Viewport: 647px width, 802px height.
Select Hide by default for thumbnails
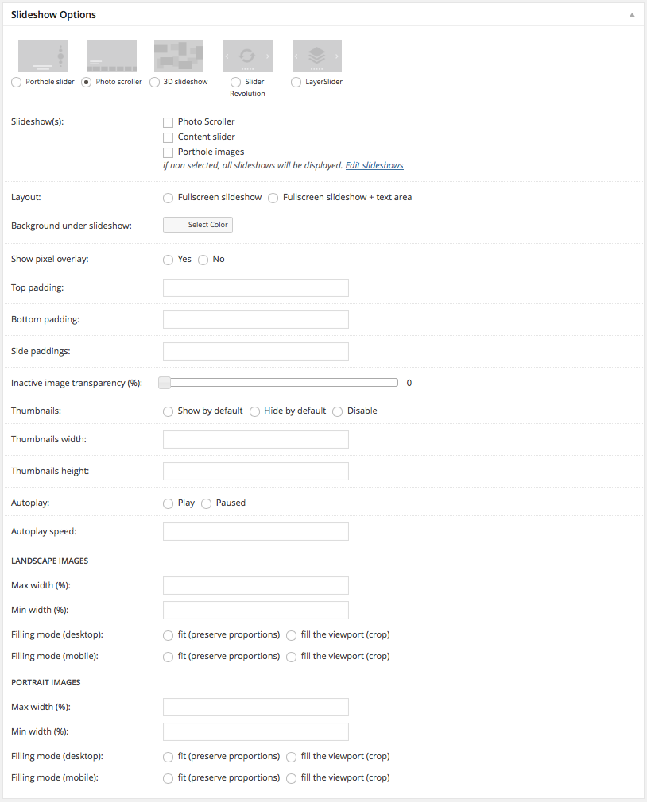(254, 411)
